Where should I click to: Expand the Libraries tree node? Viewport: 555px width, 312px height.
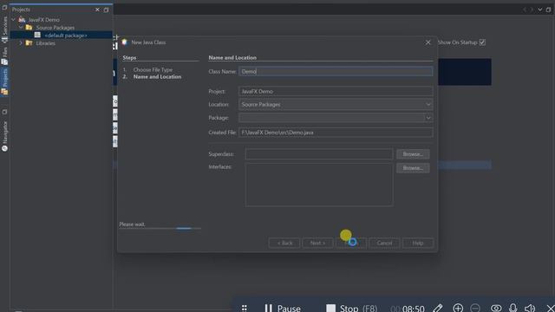(x=21, y=43)
